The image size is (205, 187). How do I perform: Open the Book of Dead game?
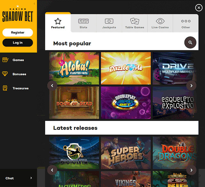click(x=74, y=103)
